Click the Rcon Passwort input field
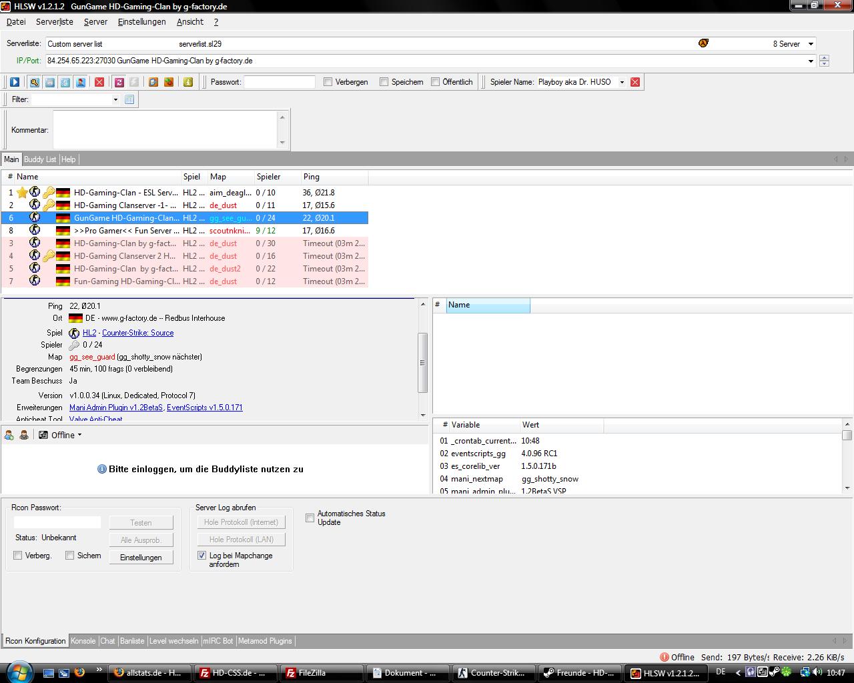This screenshot has height=683, width=854. tap(57, 522)
